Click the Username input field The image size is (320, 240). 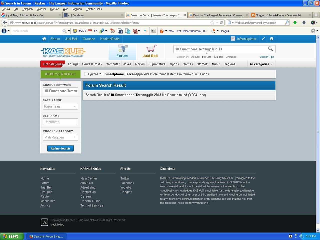tap(60, 122)
